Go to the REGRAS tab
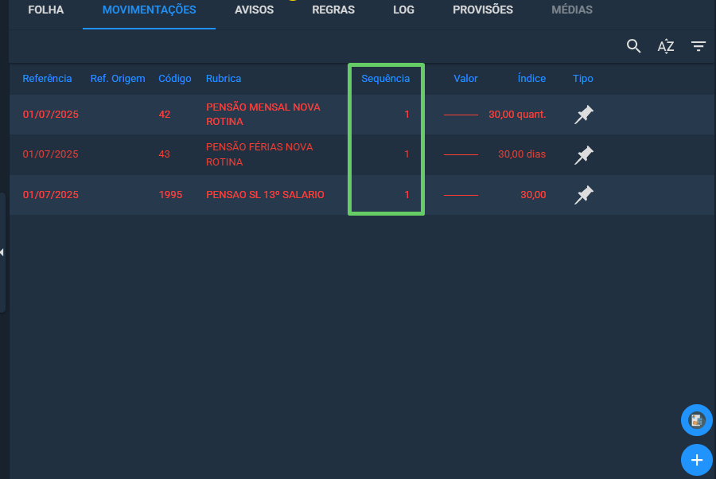Viewport: 716px width, 479px height. [333, 10]
